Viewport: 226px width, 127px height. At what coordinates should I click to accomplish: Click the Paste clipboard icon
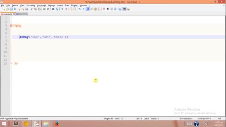tap(39, 9)
